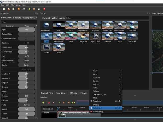The width and height of the screenshot is (163, 122).
Task: Expand the Separate Audio submenu
Action: pos(106,94)
